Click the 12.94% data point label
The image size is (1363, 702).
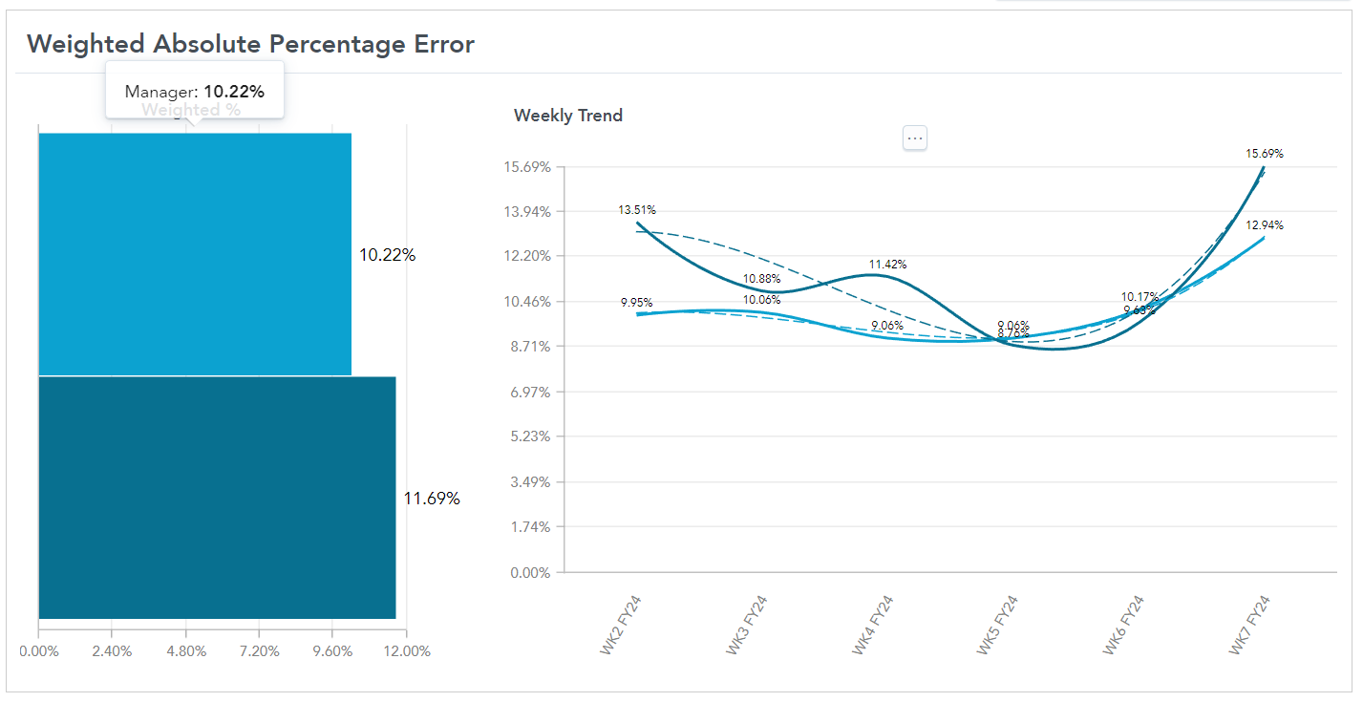click(1265, 225)
